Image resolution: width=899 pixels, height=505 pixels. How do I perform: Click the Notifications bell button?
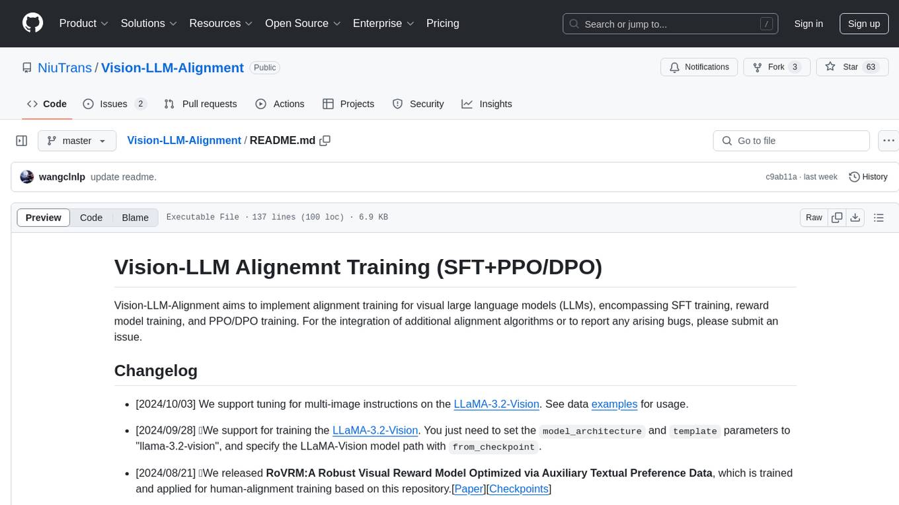pos(699,67)
